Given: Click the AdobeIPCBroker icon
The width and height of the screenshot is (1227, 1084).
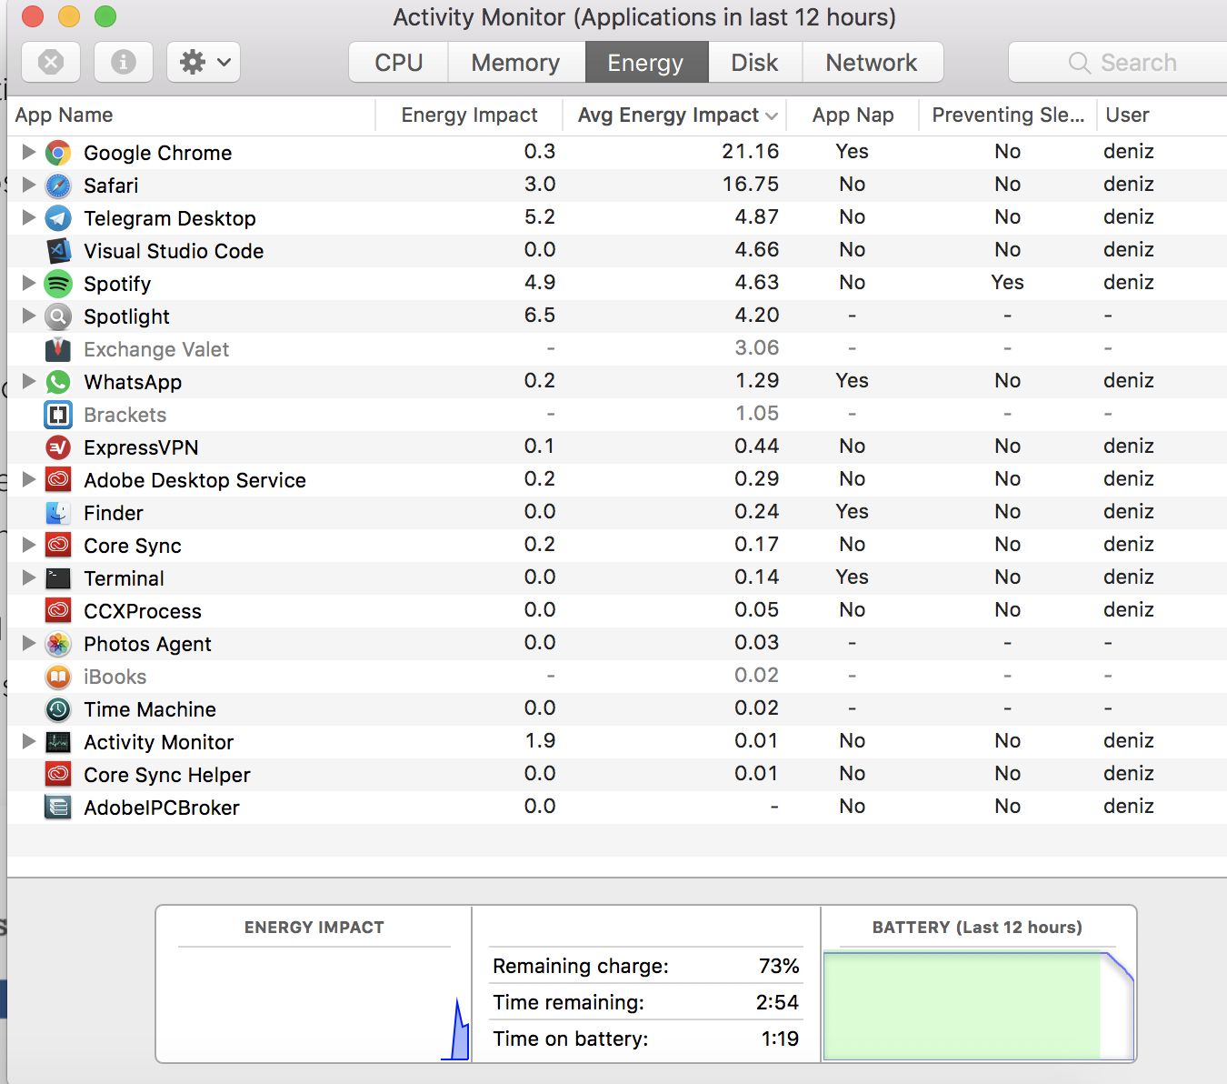Looking at the screenshot, I should click(x=58, y=808).
